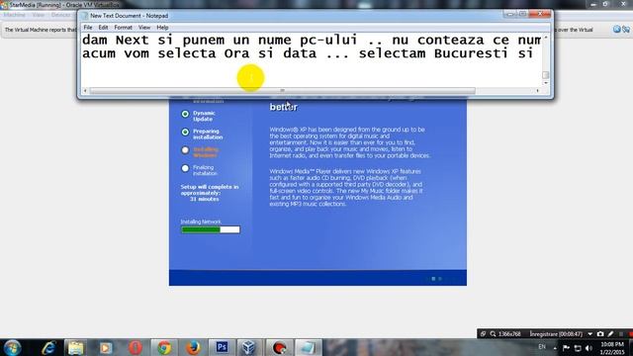Click the Installing Windows step radio

(185, 150)
